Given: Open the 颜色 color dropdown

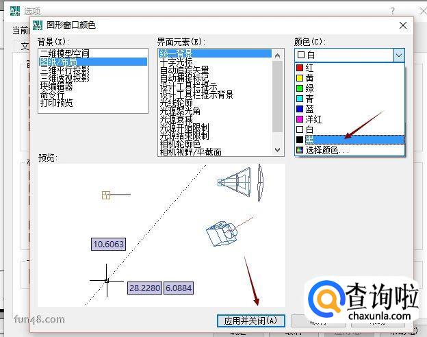Looking at the screenshot, I should (x=399, y=55).
